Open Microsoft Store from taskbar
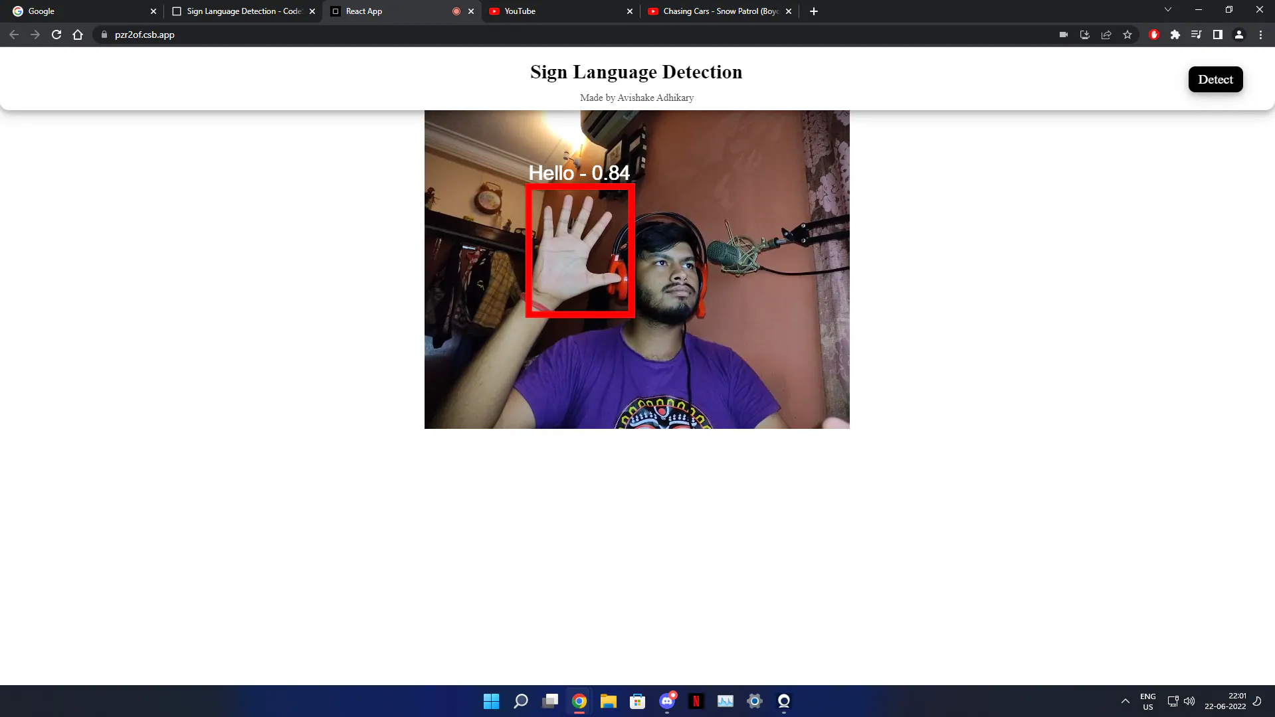The height and width of the screenshot is (717, 1275). click(638, 701)
